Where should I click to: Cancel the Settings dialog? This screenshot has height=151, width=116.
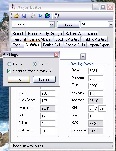click(x=44, y=79)
